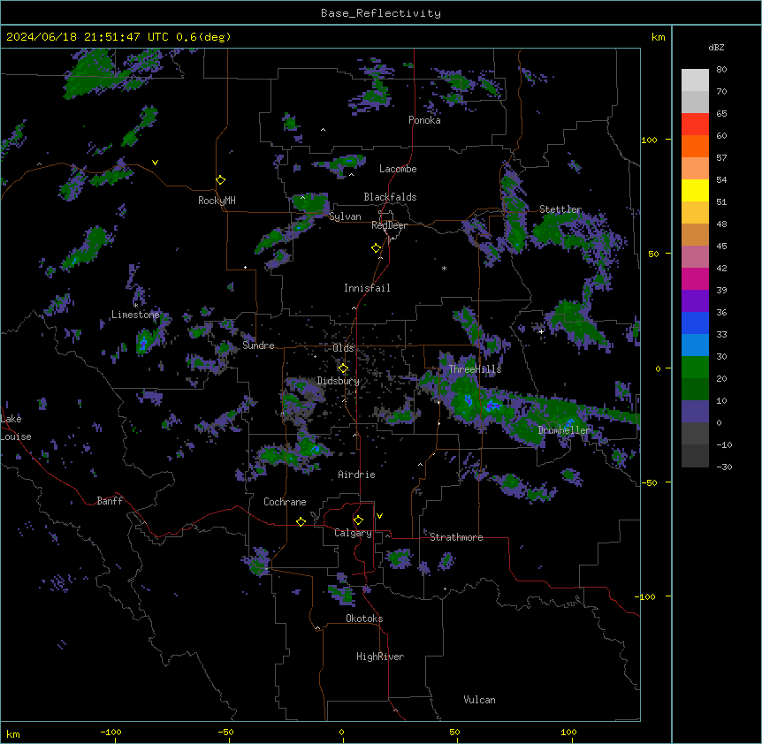Click the Stettler city label
The image size is (762, 744).
[x=560, y=209]
